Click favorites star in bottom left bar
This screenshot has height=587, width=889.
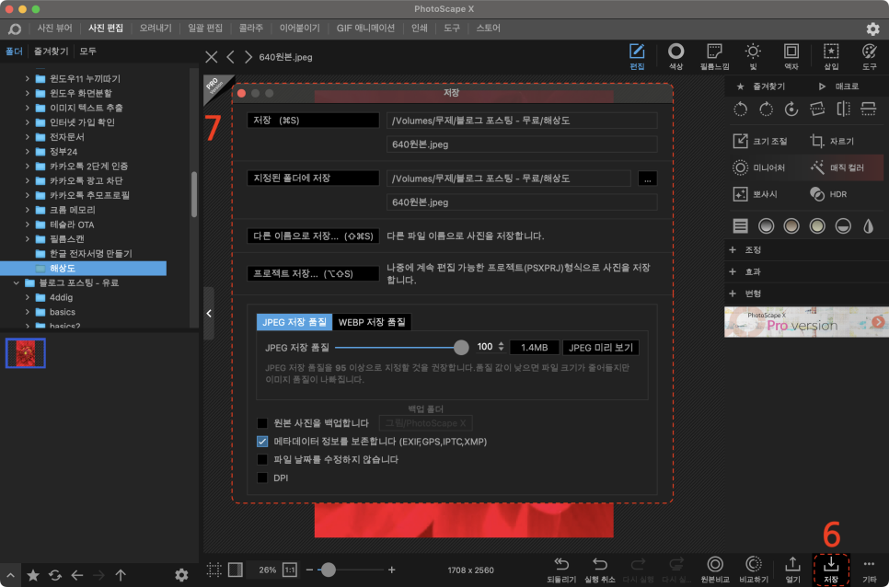(x=33, y=575)
